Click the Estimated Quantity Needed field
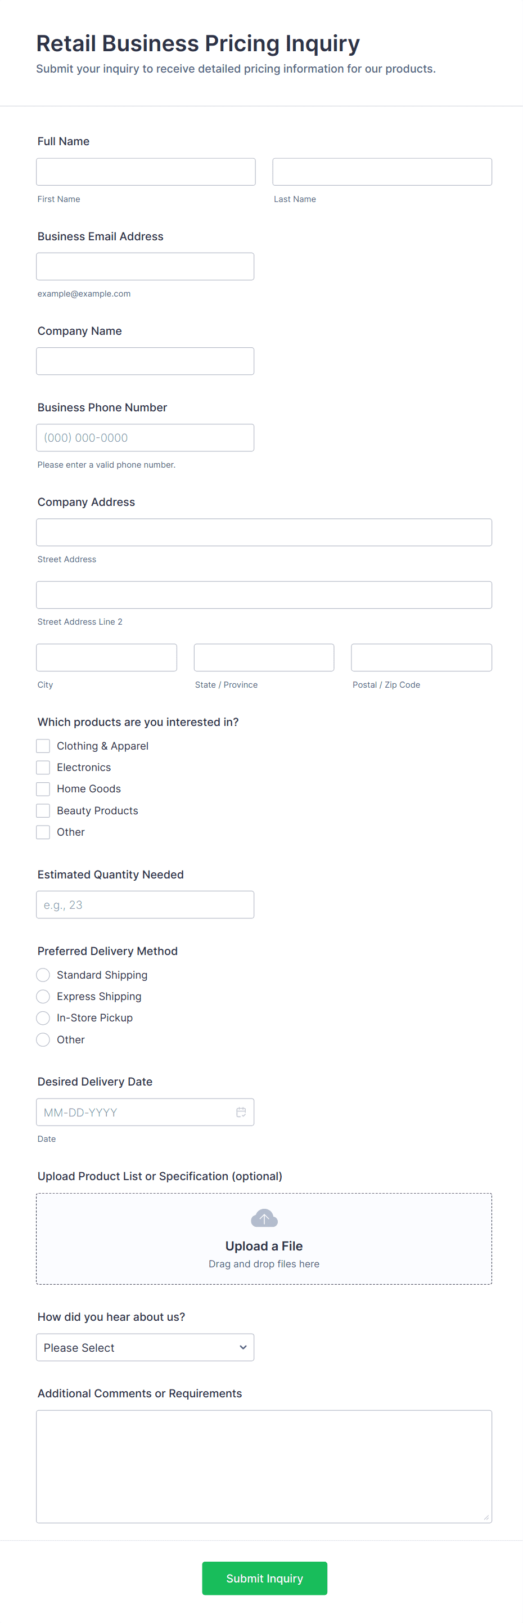Screen dimensions: 523x1623 coord(146,904)
